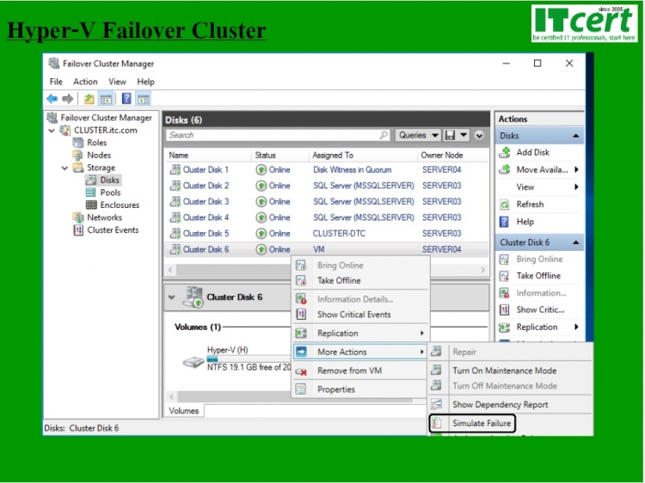
Task: Click the Take Offline icon in Actions pane
Action: click(x=504, y=276)
